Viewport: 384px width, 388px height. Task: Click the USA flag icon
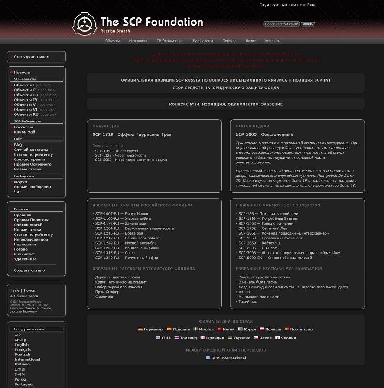click(x=158, y=338)
